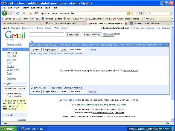Click the Google search engine icon
The height and width of the screenshot is (131, 175).
tap(140, 13)
